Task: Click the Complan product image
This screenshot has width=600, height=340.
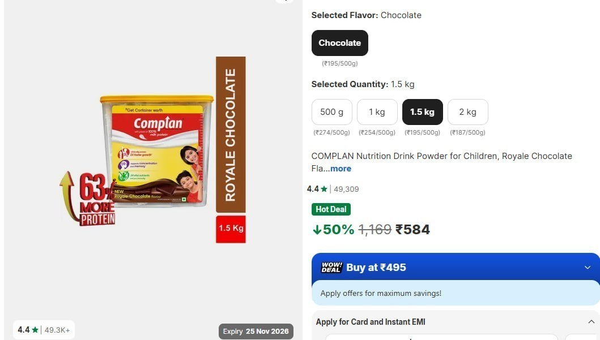Action: tap(157, 151)
